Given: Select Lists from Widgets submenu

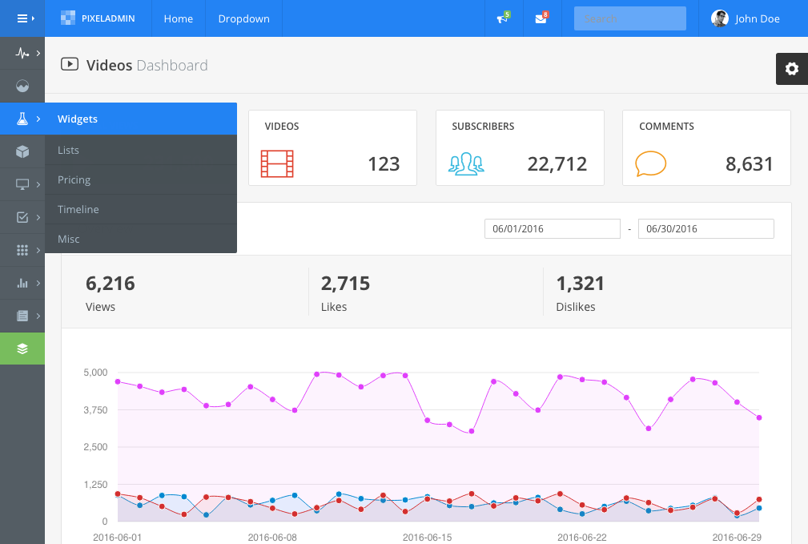Looking at the screenshot, I should pos(68,151).
